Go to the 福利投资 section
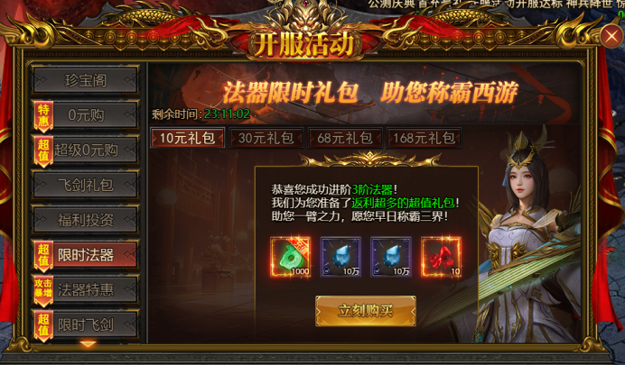 pyautogui.click(x=86, y=220)
